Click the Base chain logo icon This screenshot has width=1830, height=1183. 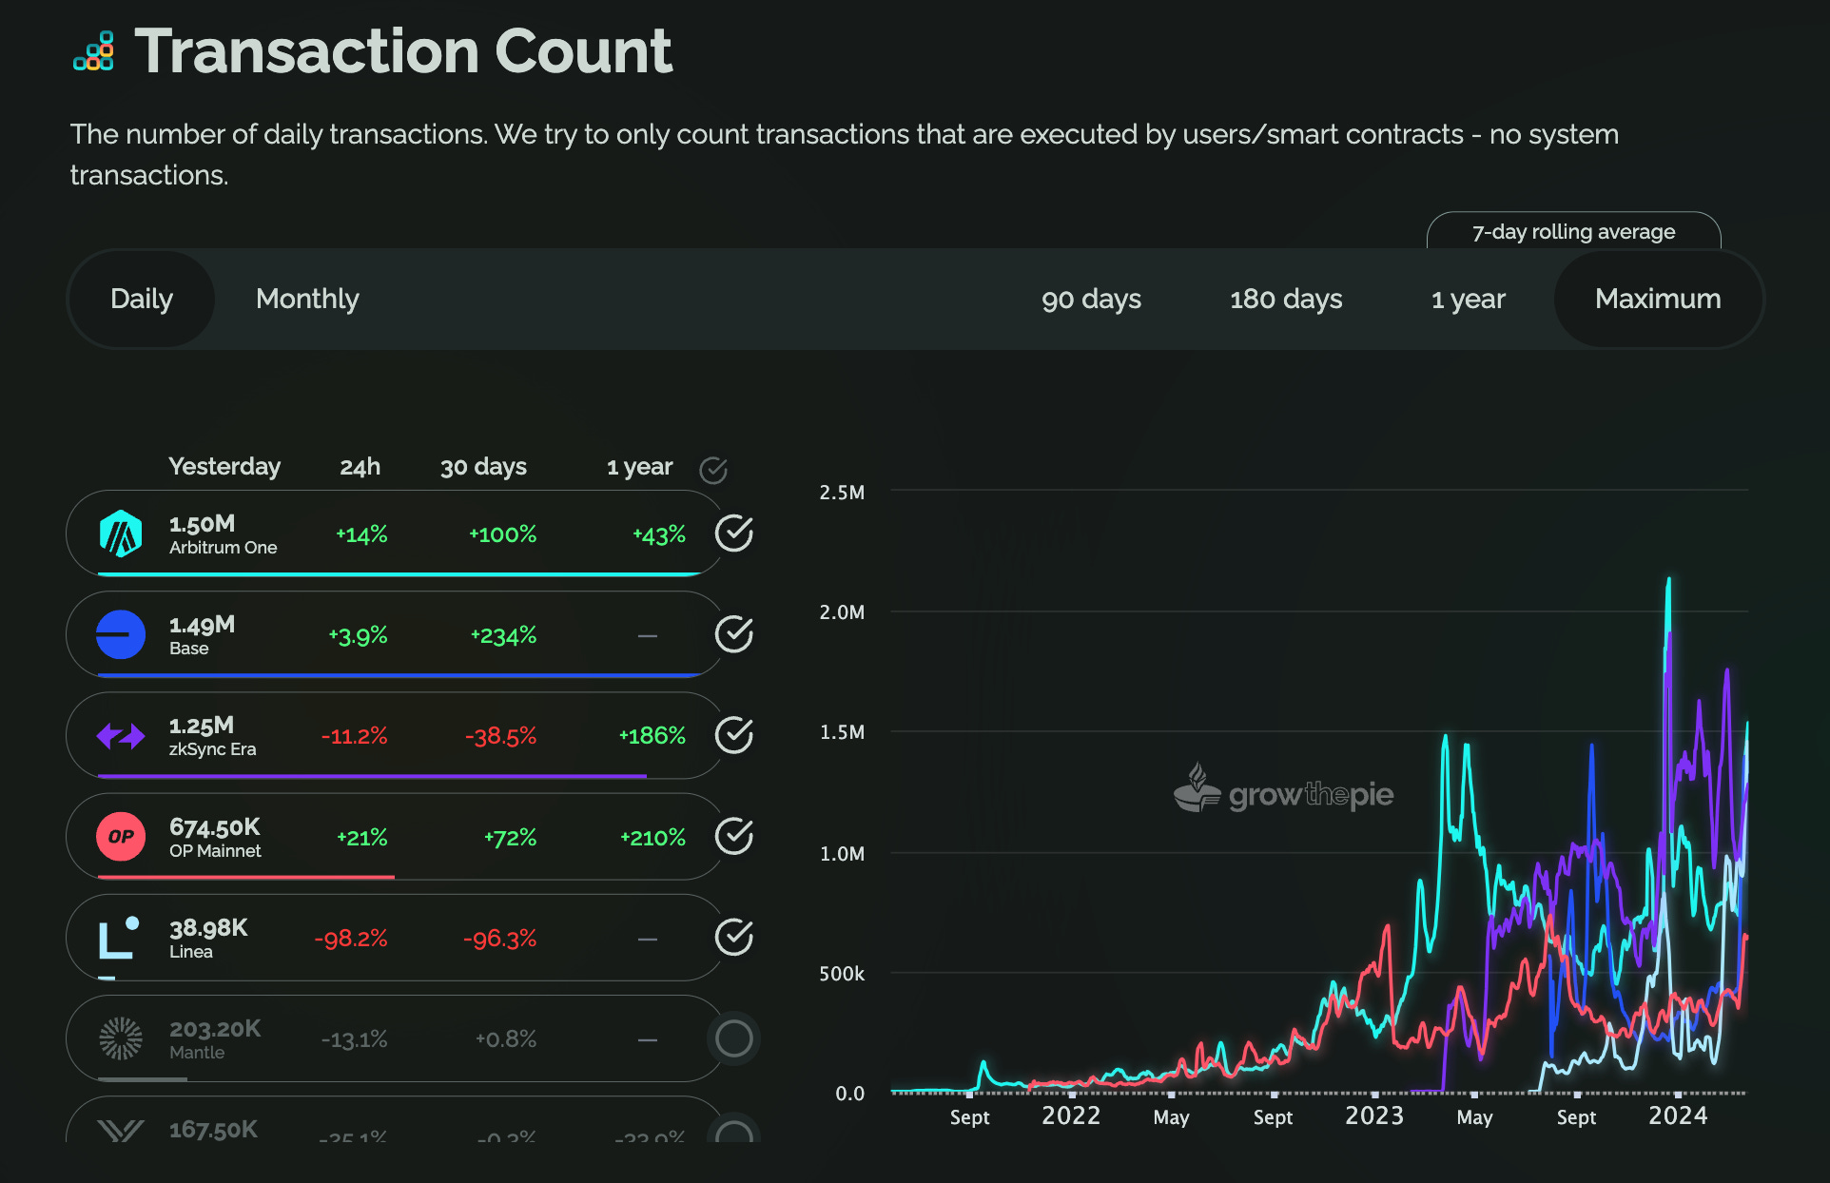[121, 634]
